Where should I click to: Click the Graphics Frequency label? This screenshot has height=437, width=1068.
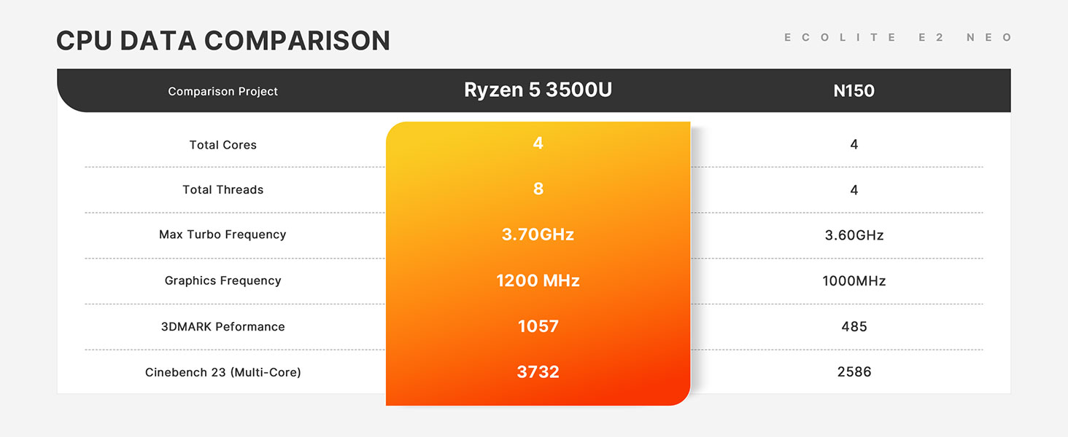[x=222, y=280]
